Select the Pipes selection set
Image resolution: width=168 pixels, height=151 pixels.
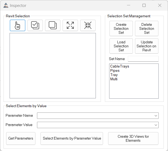tap(115, 71)
